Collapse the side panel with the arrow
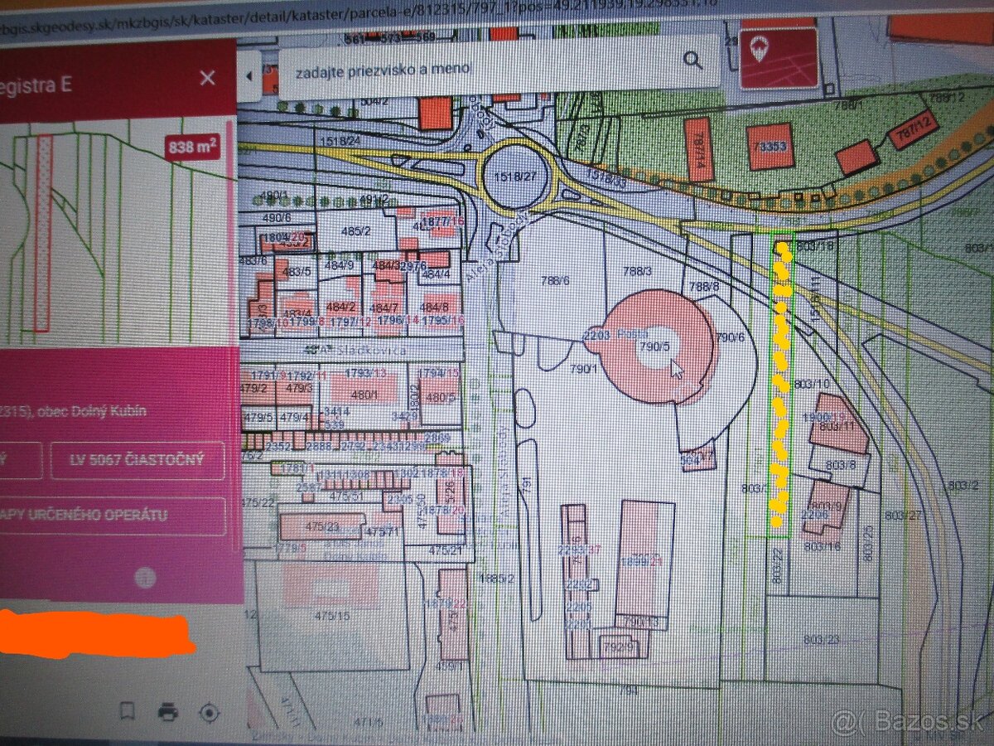994x746 pixels. pos(249,76)
